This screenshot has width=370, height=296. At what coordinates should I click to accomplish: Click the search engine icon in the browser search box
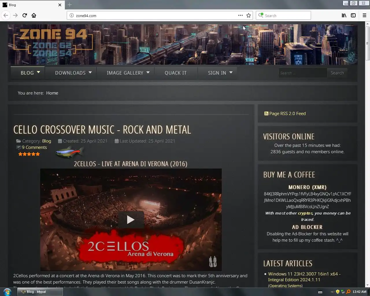[x=261, y=15]
